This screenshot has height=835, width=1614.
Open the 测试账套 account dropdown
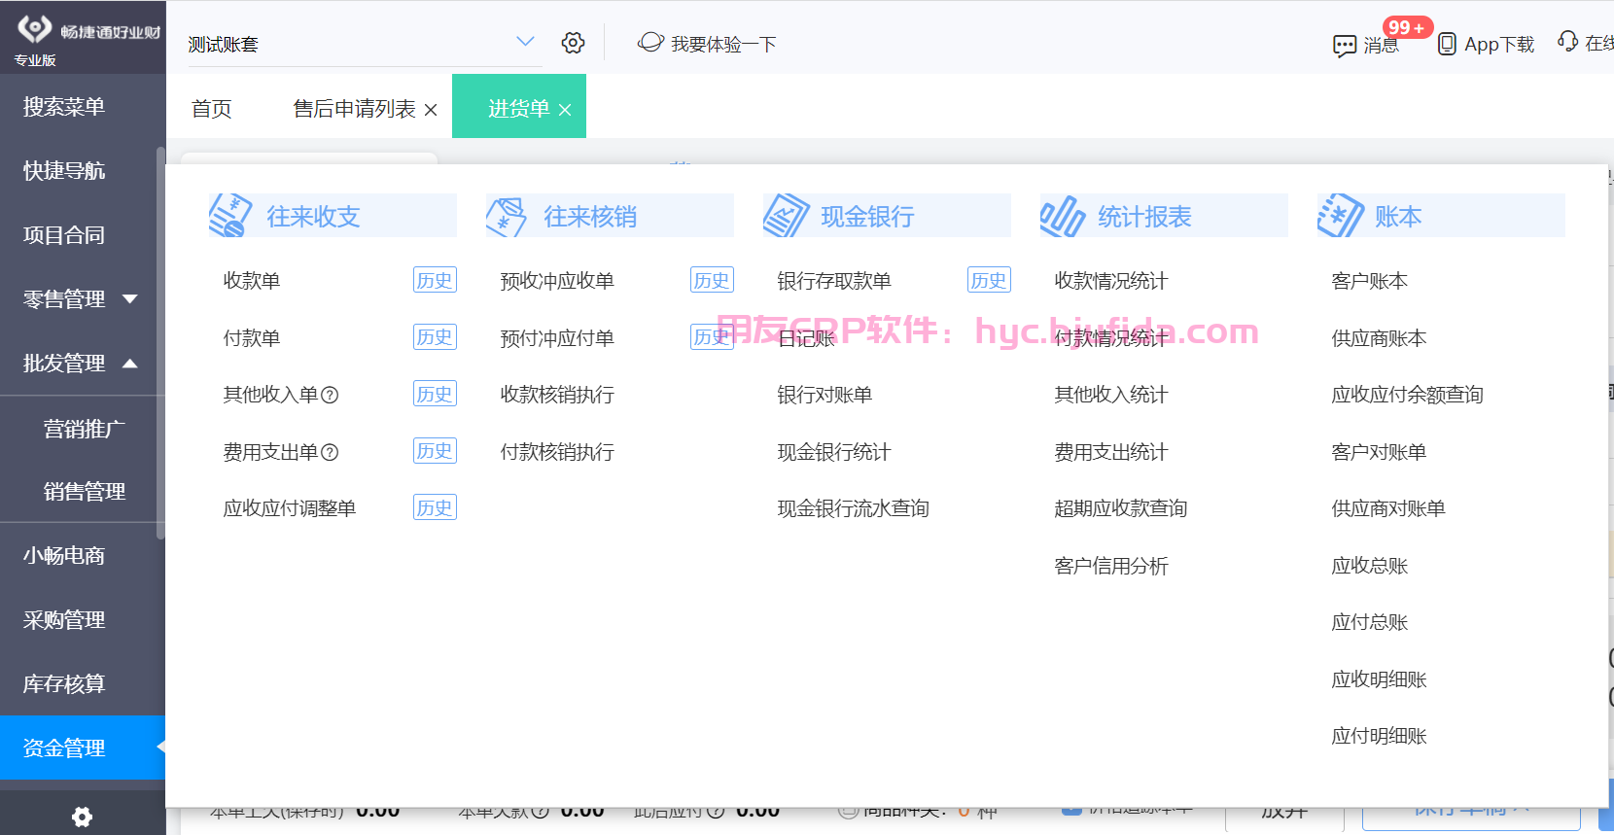(364, 44)
